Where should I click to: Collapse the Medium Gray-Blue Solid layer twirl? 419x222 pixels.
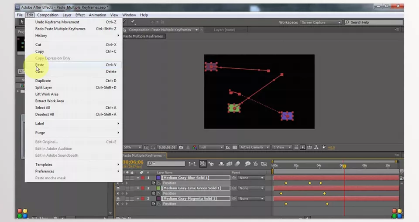pyautogui.click(x=138, y=178)
